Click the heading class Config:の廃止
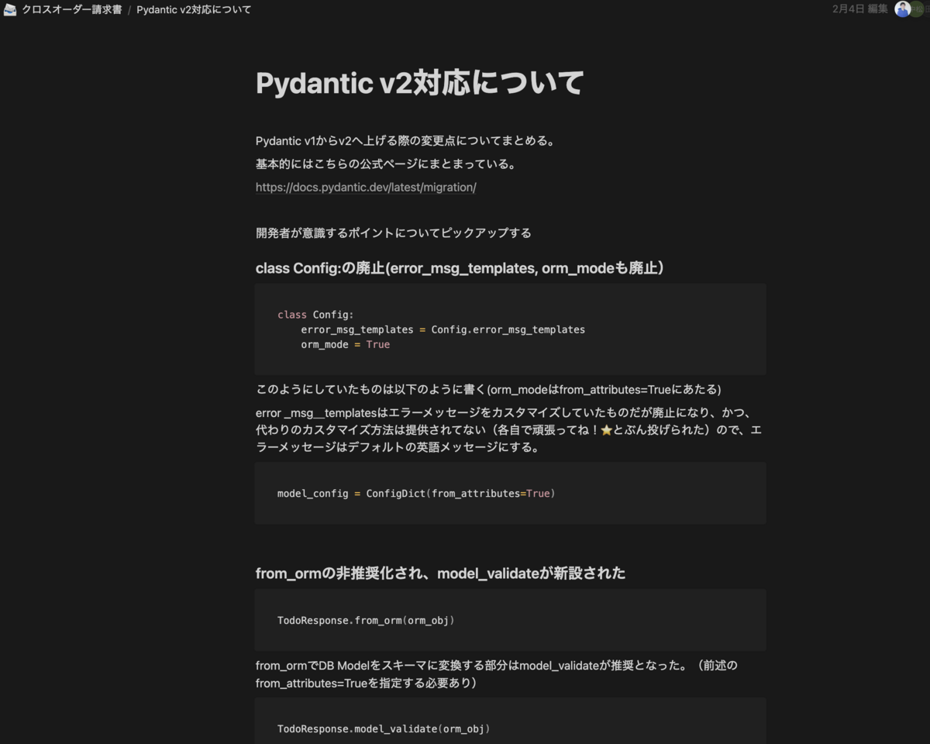930x744 pixels. 460,268
